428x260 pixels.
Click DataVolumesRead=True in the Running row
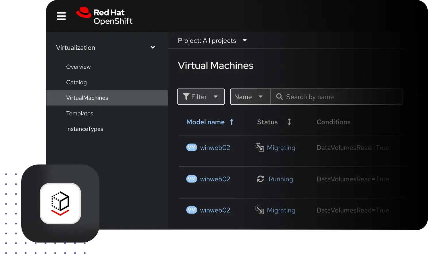tap(353, 179)
